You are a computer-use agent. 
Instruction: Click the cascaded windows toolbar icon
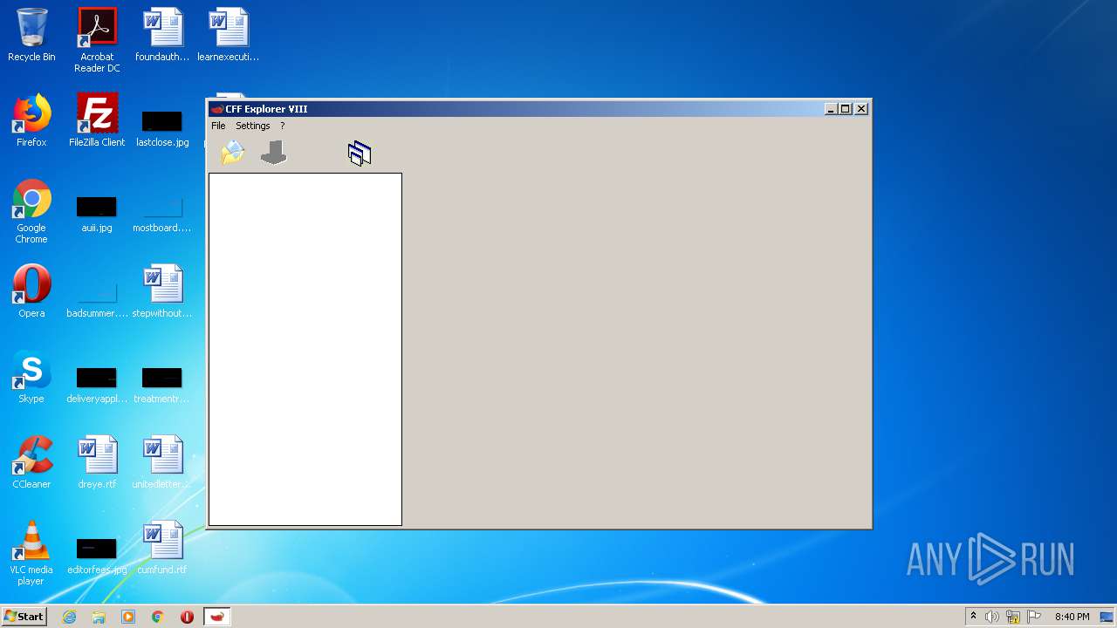(360, 154)
